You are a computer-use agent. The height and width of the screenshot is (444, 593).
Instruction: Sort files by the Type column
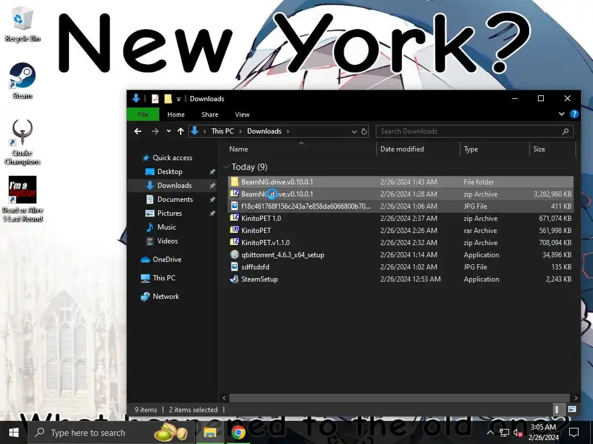(495, 149)
